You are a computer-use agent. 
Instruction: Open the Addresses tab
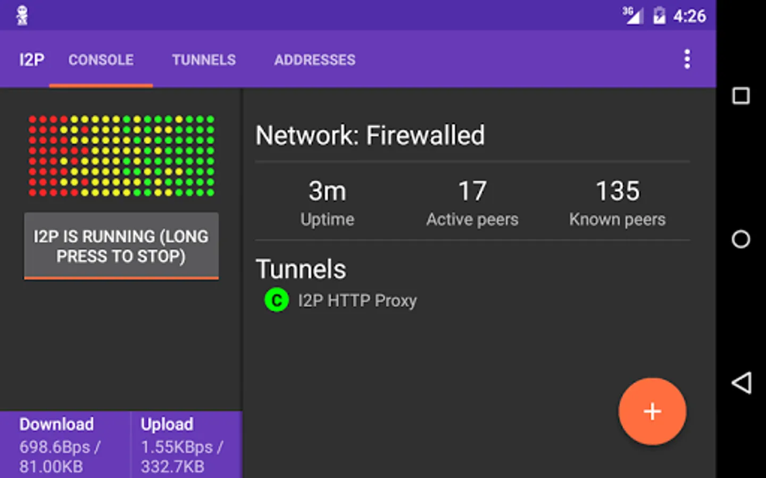(315, 59)
